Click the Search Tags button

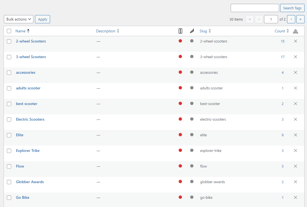click(292, 8)
